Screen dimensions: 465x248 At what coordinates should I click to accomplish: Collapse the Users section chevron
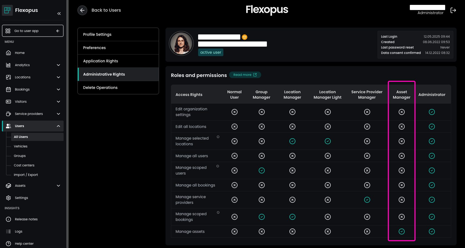[58, 126]
